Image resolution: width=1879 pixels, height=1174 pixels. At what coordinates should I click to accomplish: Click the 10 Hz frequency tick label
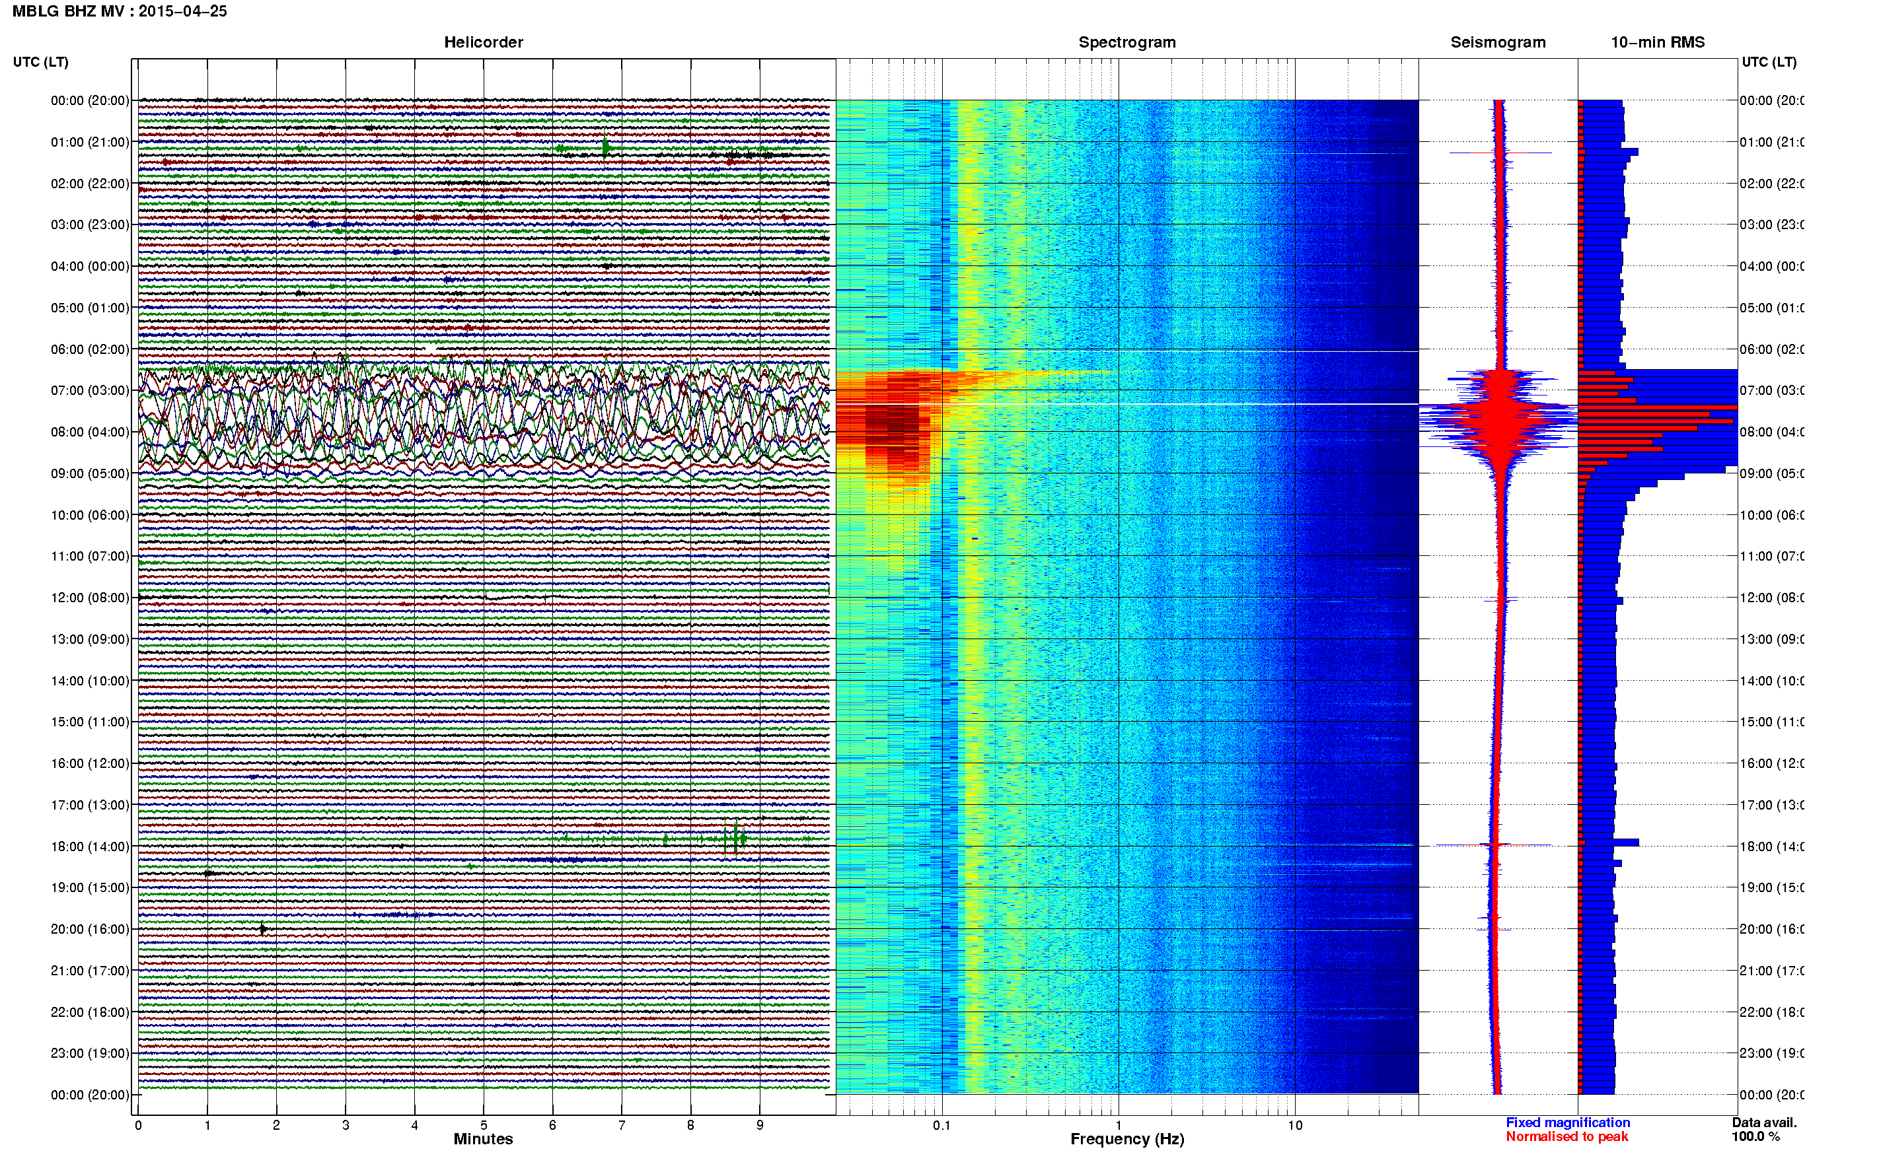(1295, 1125)
